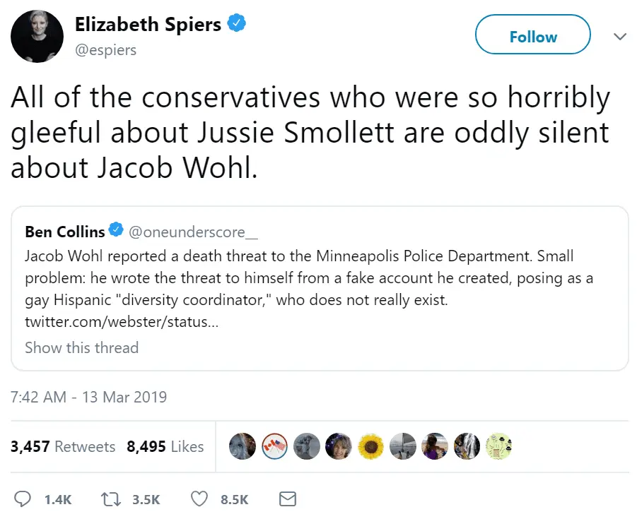This screenshot has width=637, height=519.
Task: Like the tweet with the heart icon
Action: pos(200,499)
